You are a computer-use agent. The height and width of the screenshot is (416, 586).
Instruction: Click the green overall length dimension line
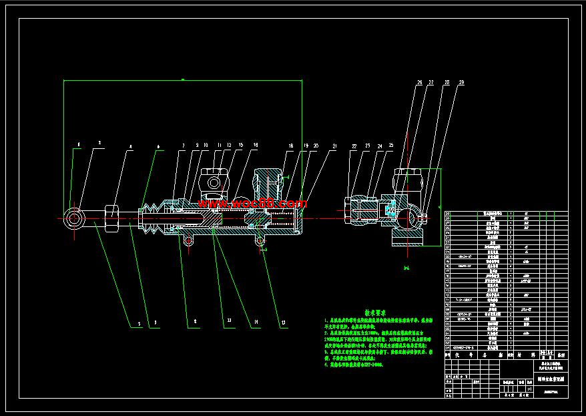tap(183, 80)
